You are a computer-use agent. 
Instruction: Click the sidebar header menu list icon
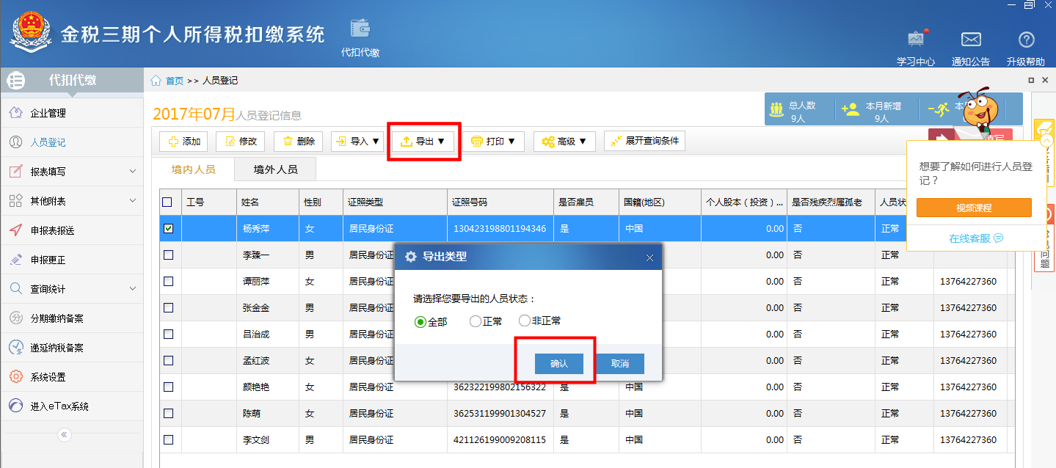[x=16, y=81]
